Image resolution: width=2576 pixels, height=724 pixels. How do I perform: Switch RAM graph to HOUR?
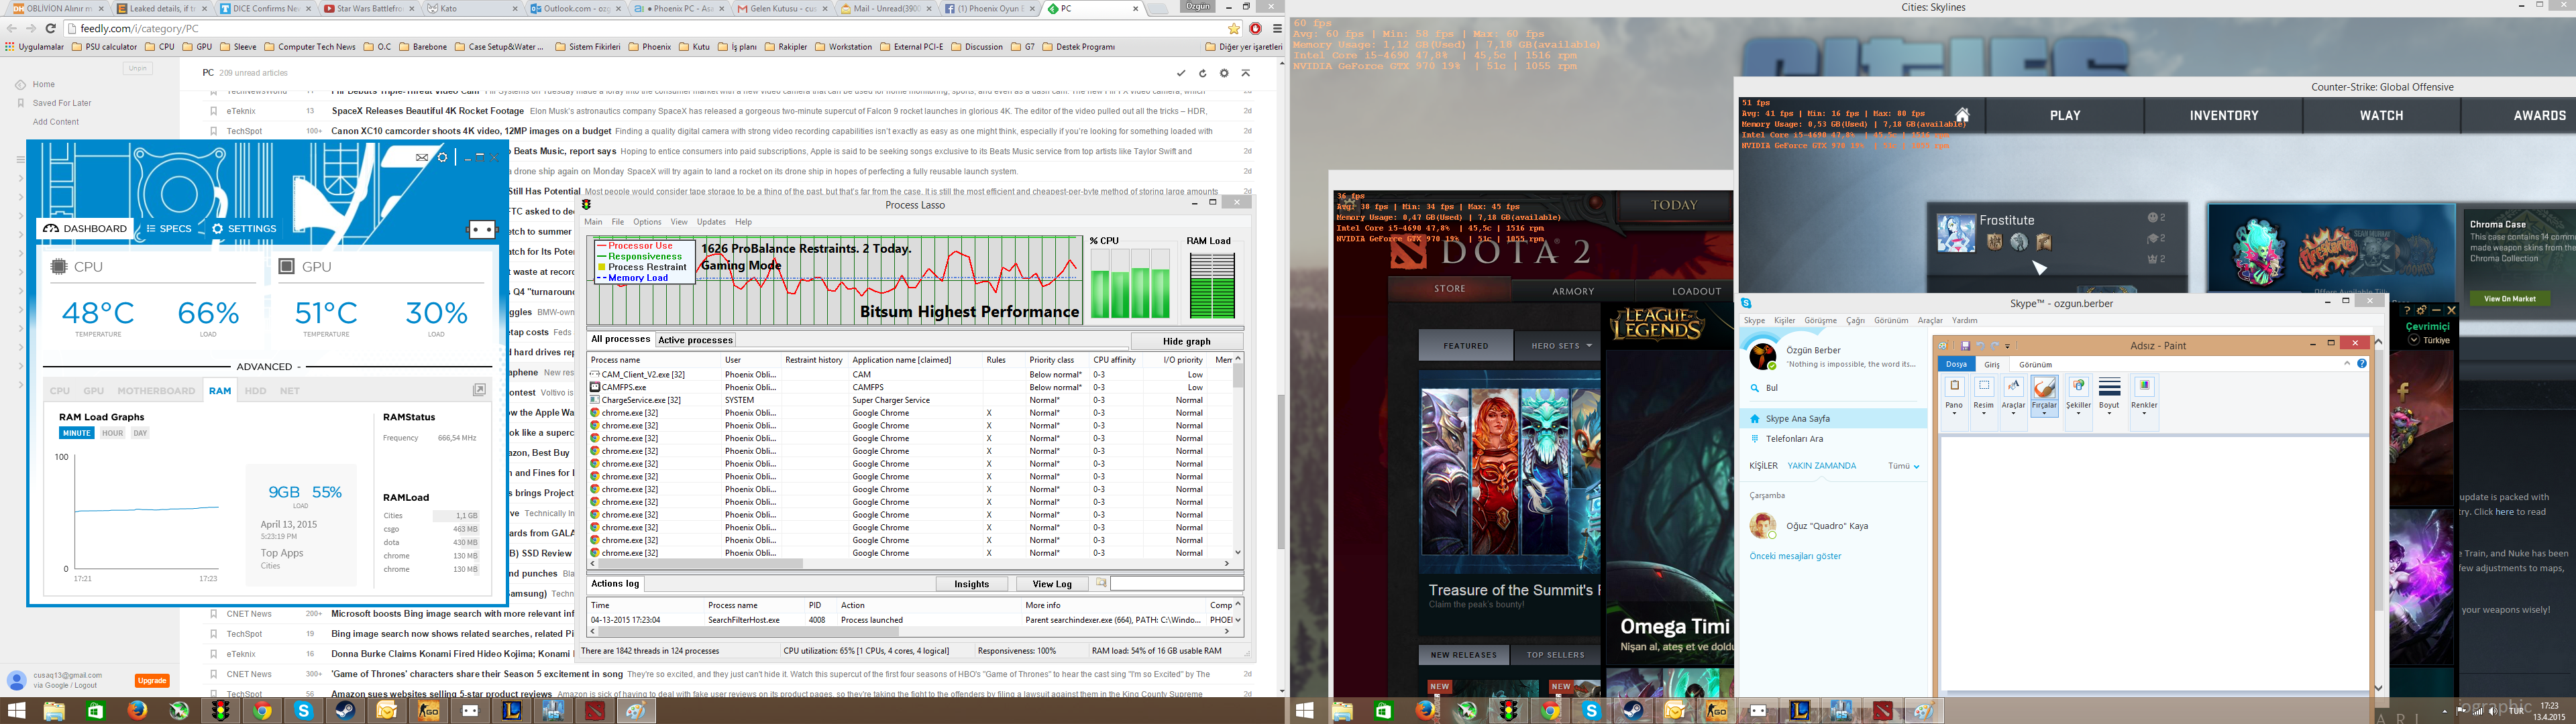[x=113, y=433]
